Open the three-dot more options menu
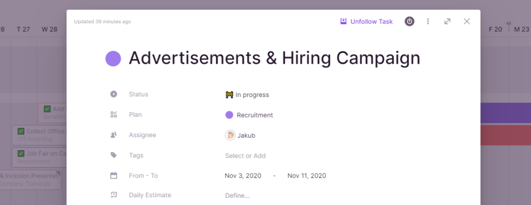Image resolution: width=531 pixels, height=205 pixels. pos(428,21)
